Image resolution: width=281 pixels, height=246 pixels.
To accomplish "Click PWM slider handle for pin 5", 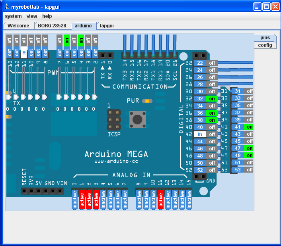I will click(x=74, y=97).
